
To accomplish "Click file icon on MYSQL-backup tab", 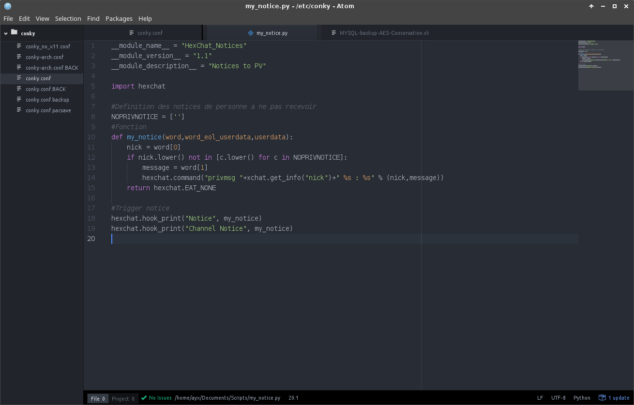I will tap(334, 33).
